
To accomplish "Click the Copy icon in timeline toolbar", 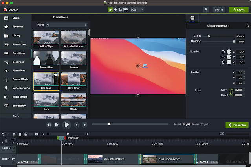I will (20, 134).
